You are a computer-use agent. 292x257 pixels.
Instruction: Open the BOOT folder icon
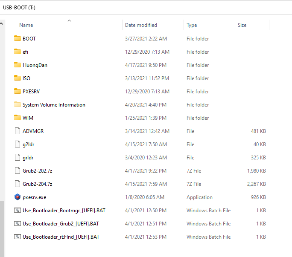(18, 38)
